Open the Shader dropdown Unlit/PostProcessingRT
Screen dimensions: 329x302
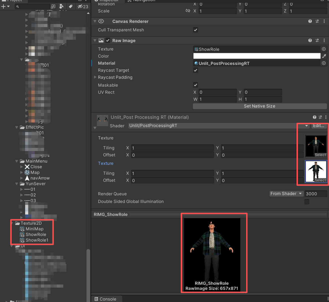coord(219,126)
